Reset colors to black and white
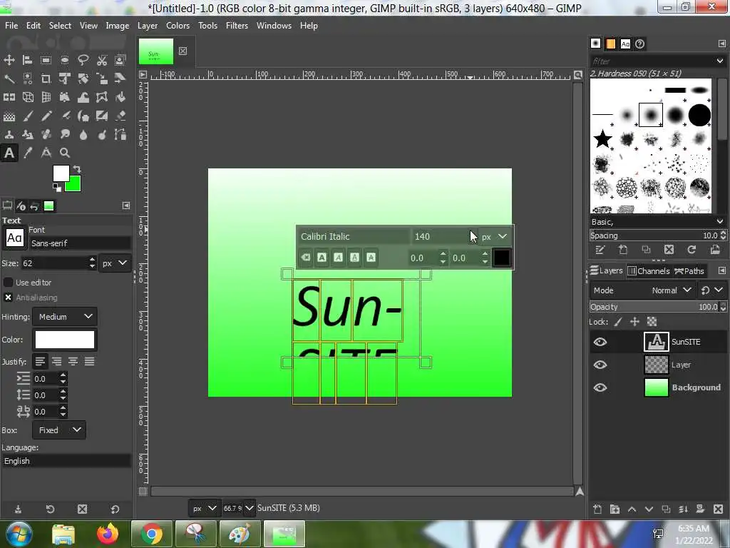 tap(57, 188)
